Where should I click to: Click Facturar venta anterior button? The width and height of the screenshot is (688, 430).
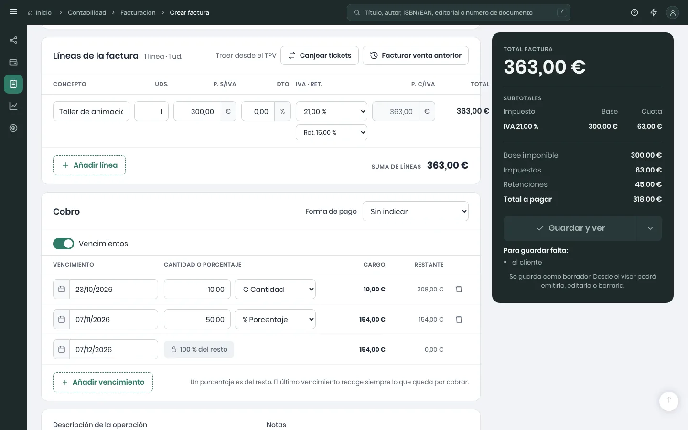[x=416, y=55]
